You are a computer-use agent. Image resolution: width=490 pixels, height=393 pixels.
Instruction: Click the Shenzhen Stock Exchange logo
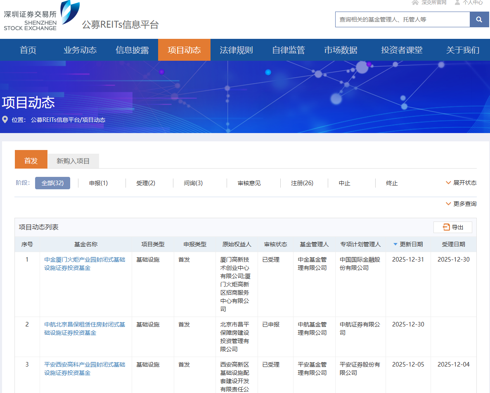coord(41,17)
